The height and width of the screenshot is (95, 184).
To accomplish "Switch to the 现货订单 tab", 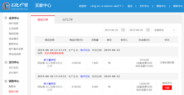I will (x=43, y=20).
